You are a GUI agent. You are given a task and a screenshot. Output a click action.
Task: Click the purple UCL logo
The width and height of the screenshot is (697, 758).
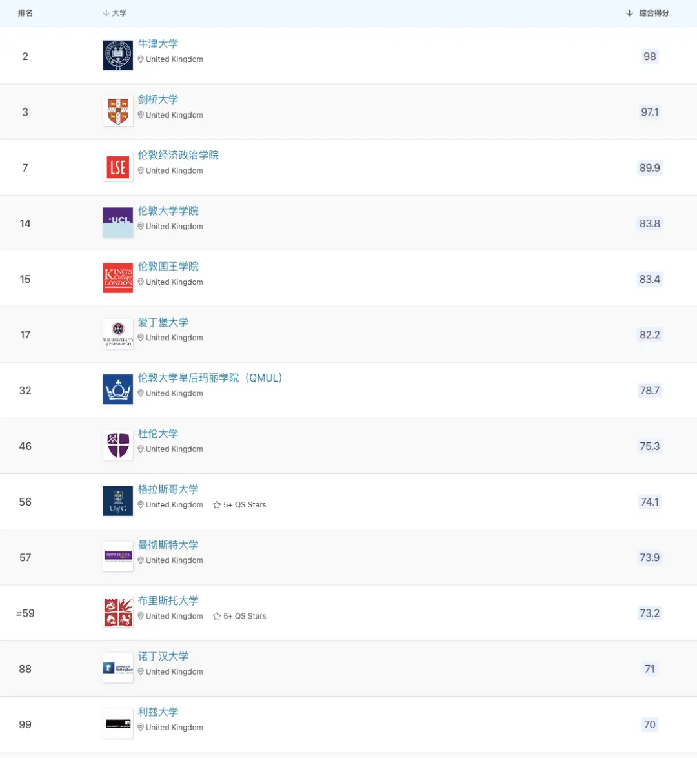118,223
